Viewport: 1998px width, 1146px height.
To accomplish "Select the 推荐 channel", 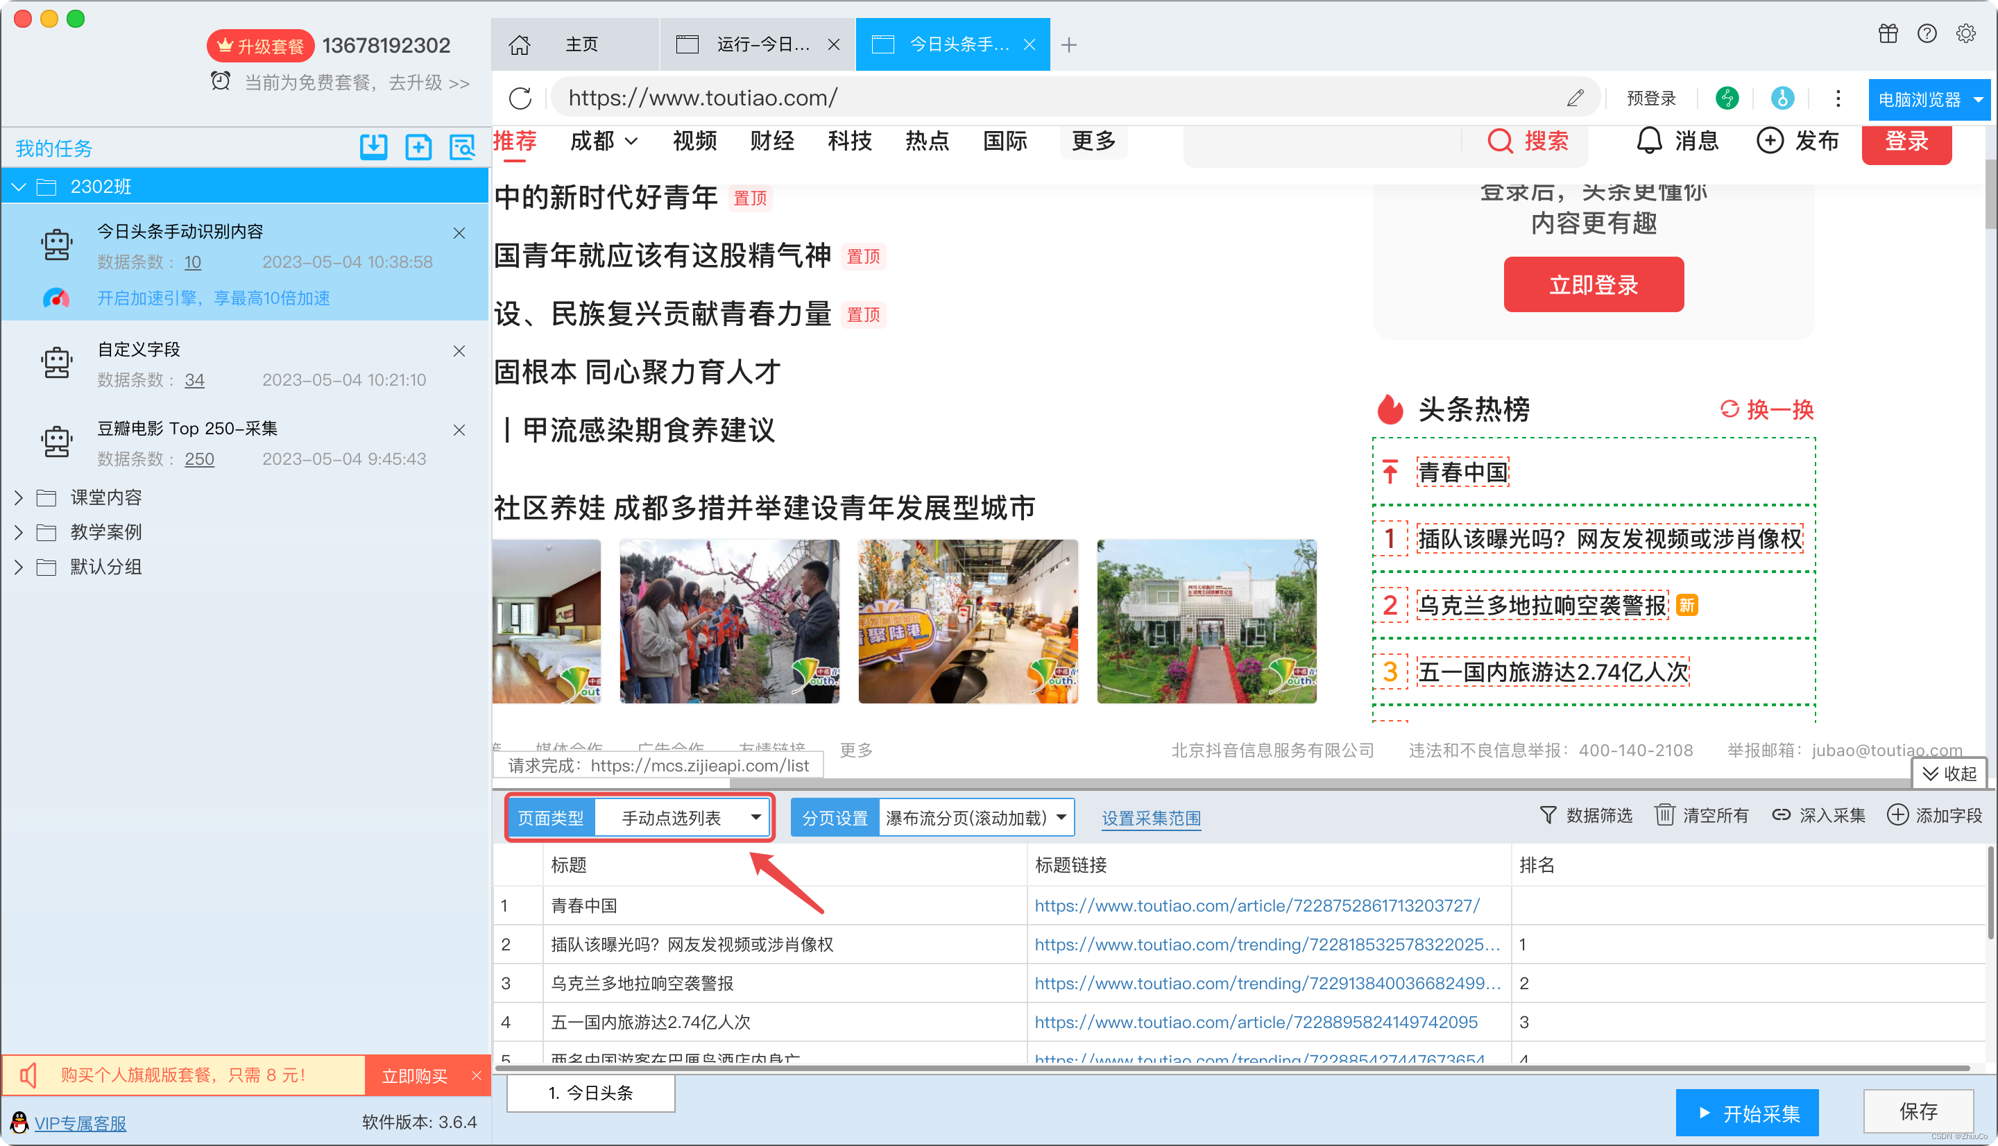I will click(x=515, y=141).
